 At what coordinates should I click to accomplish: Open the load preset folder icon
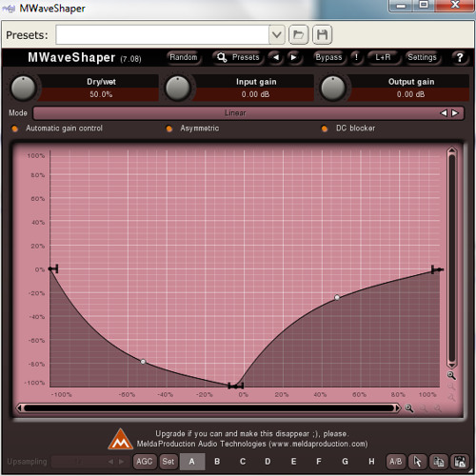(x=298, y=34)
